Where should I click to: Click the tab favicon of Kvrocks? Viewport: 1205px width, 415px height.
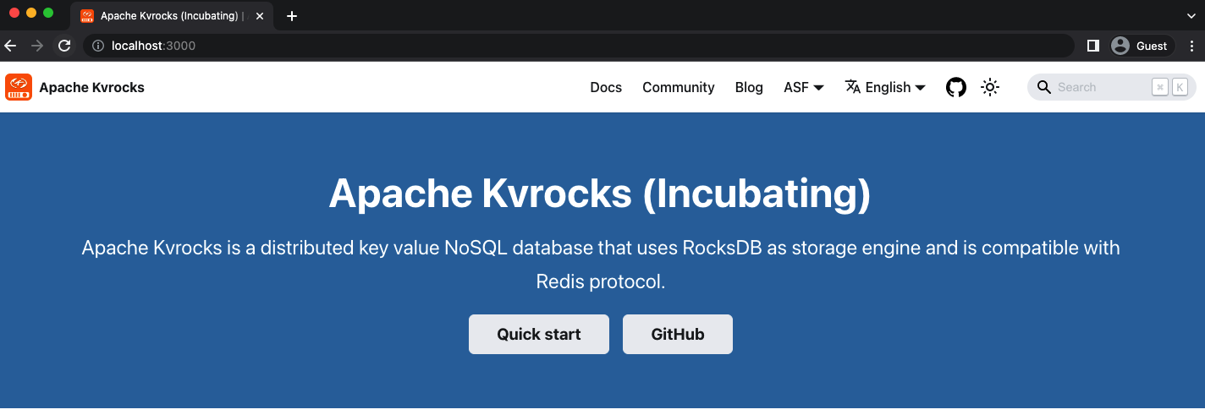[87, 16]
